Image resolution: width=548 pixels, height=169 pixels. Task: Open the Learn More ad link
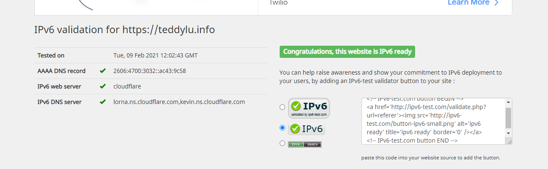(468, 3)
